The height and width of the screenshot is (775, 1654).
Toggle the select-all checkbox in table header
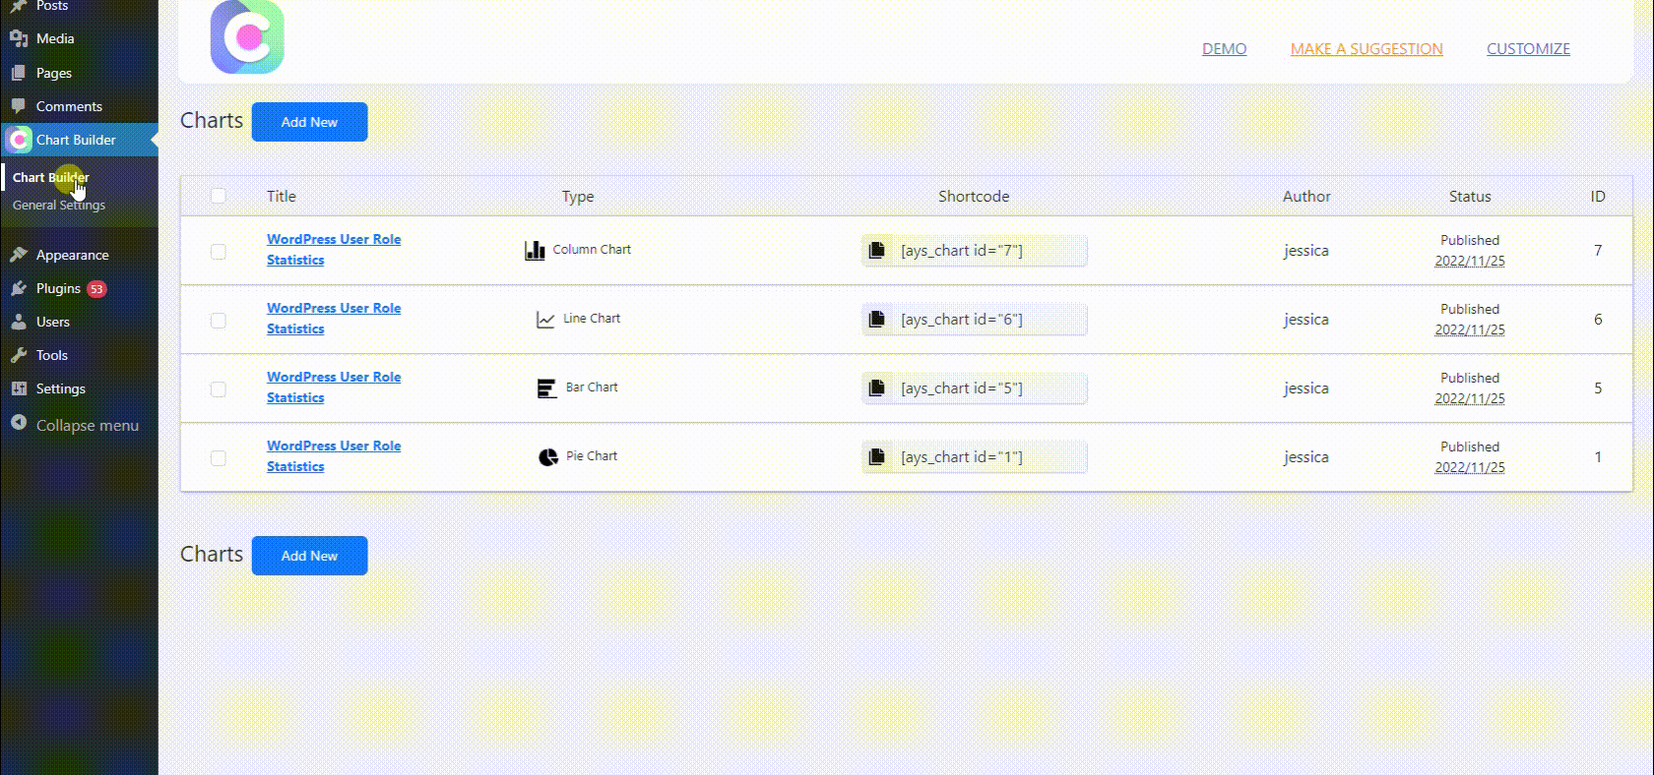pyautogui.click(x=219, y=196)
